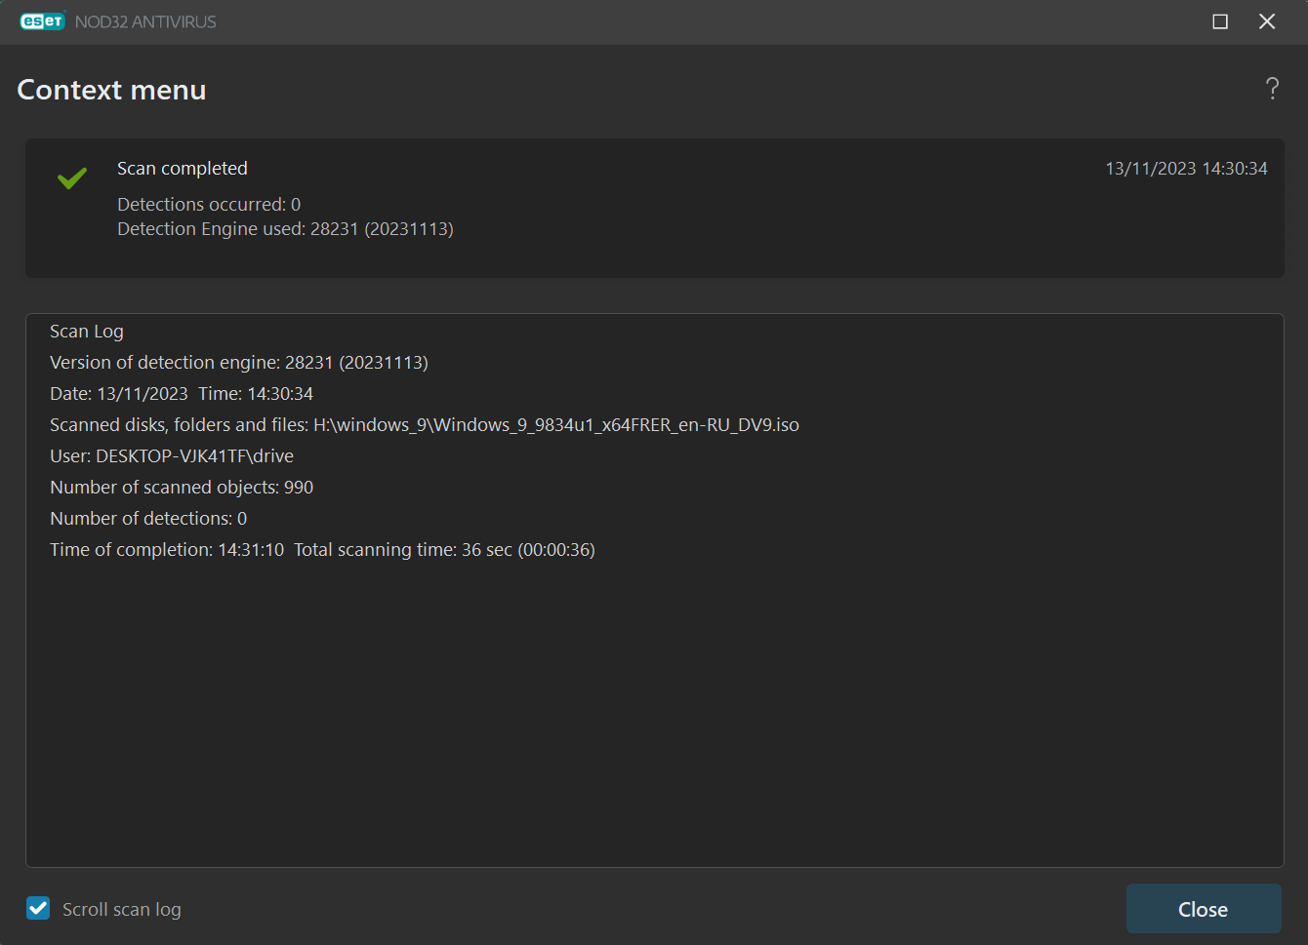
Task: Select the User DESKTOP-VJK41TF\drive log line
Action: click(172, 456)
